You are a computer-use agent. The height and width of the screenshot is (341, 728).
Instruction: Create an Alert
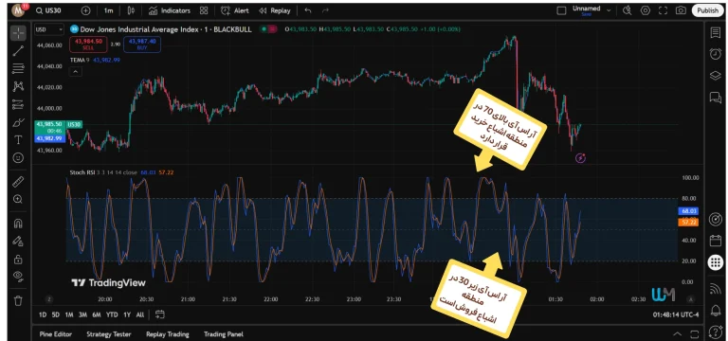point(235,10)
